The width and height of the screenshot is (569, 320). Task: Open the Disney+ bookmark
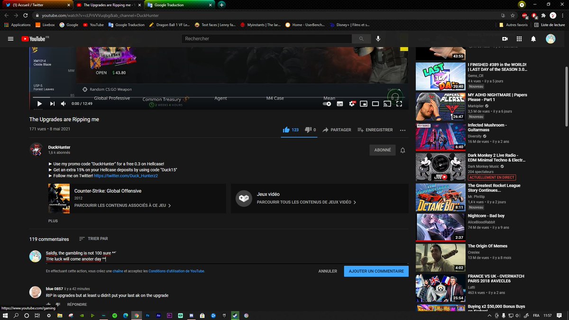click(350, 25)
